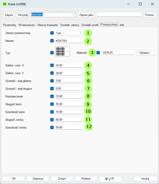Click the Zastosuj button
Image resolution: width=159 pixels, height=184 pixels.
pos(38,178)
